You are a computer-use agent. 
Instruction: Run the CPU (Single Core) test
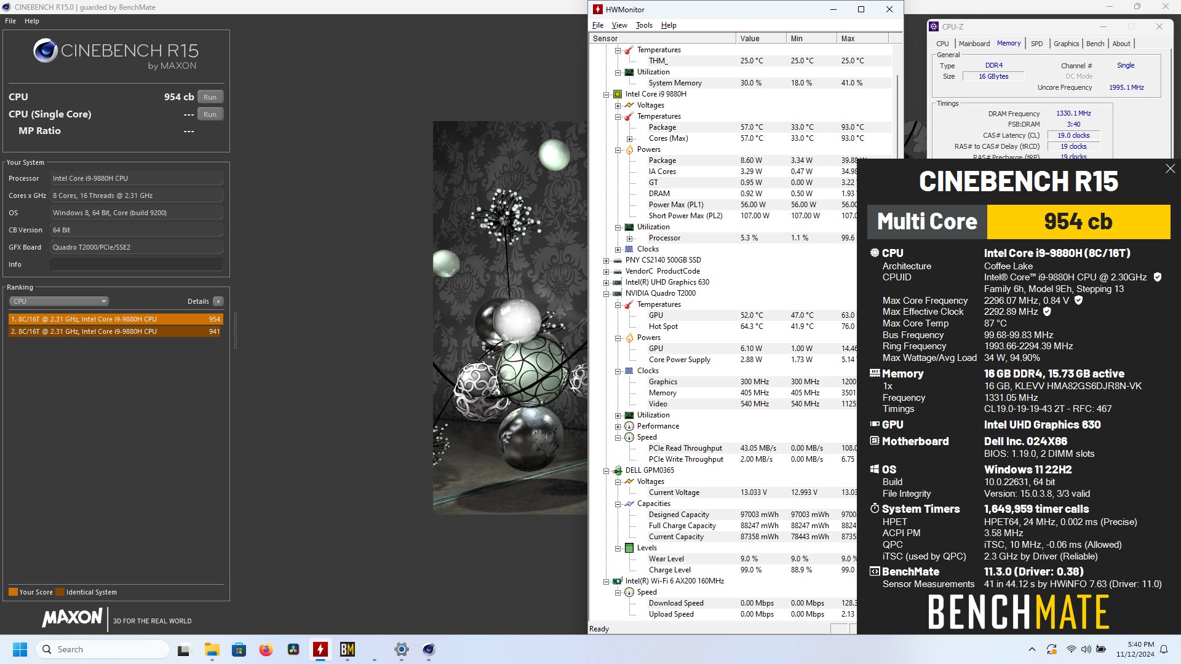(x=210, y=114)
